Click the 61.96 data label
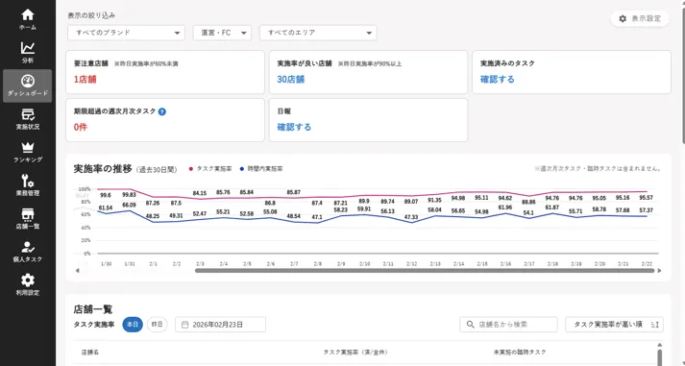 coord(505,207)
